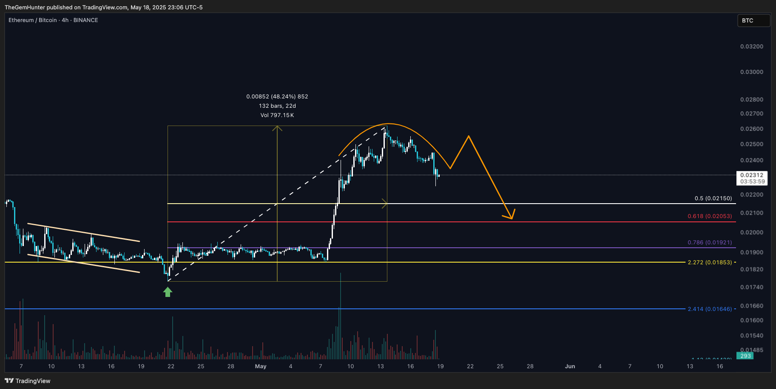Select the 0.786 (0.01921) Fibonacci label
776x389 pixels.
[710, 242]
